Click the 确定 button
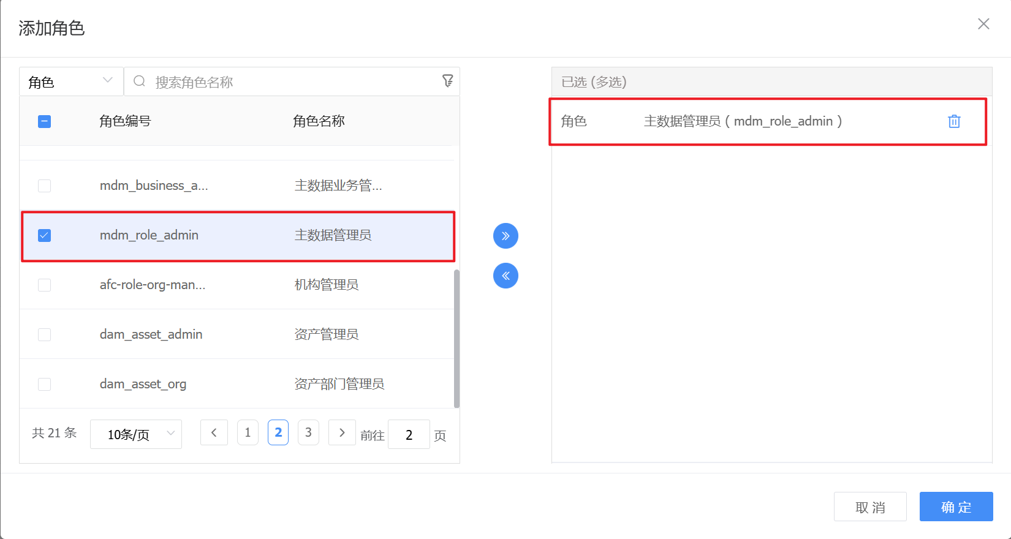The height and width of the screenshot is (539, 1011). 956,507
